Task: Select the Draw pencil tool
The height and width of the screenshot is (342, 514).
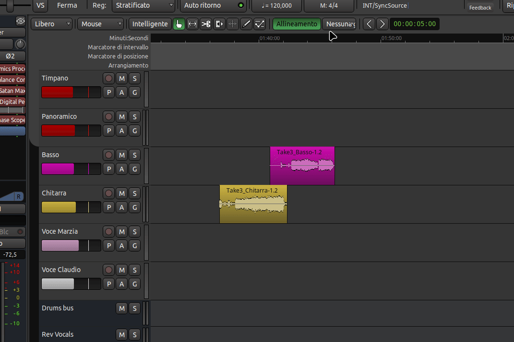Action: [246, 24]
